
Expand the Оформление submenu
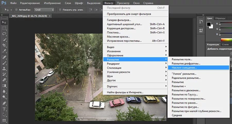136,55
